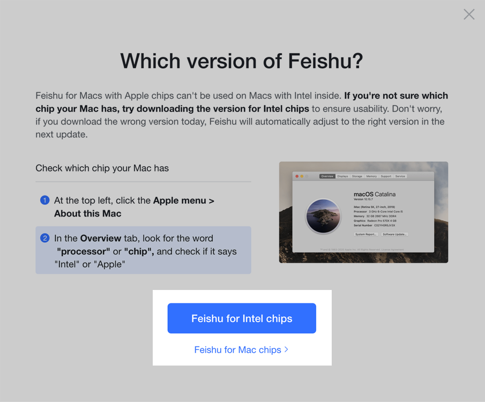
Task: Select the Memory tab
Action: point(371,176)
